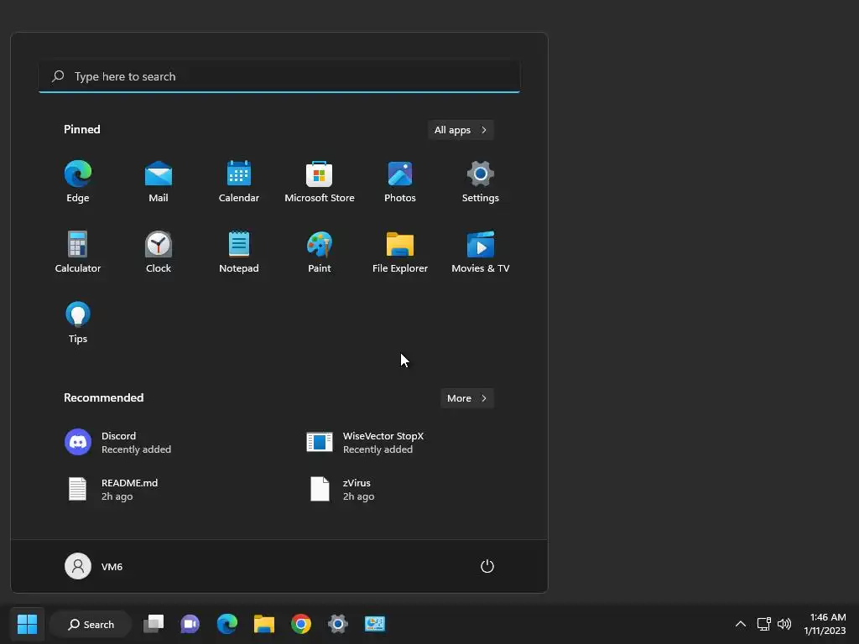Open Settings from the taskbar
This screenshot has height=644, width=859.
click(x=338, y=624)
